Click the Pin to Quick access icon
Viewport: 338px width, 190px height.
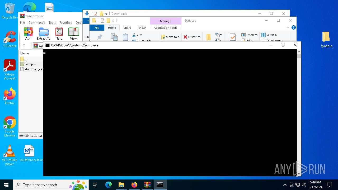point(100,37)
